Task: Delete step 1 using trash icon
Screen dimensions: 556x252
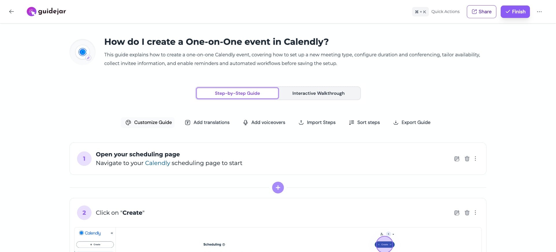Action: pyautogui.click(x=467, y=159)
